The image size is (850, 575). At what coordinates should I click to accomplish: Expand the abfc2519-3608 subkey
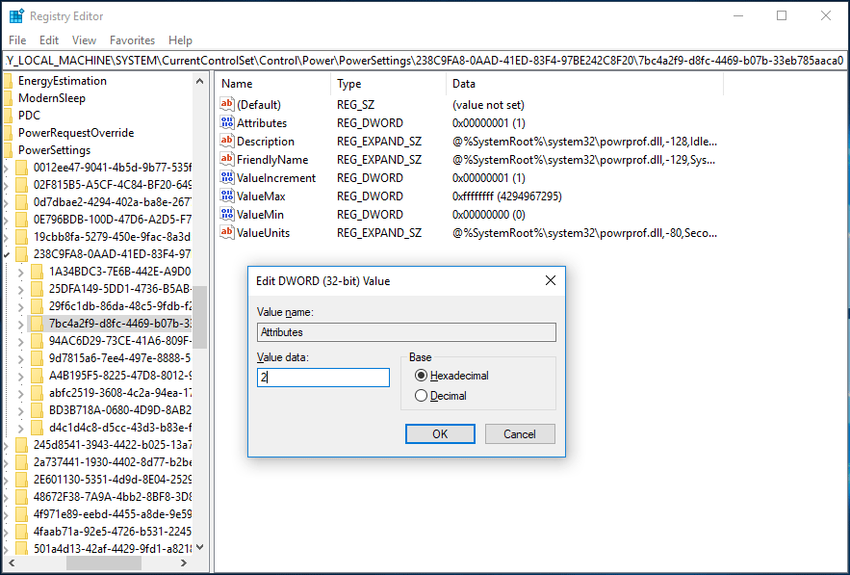click(x=20, y=393)
